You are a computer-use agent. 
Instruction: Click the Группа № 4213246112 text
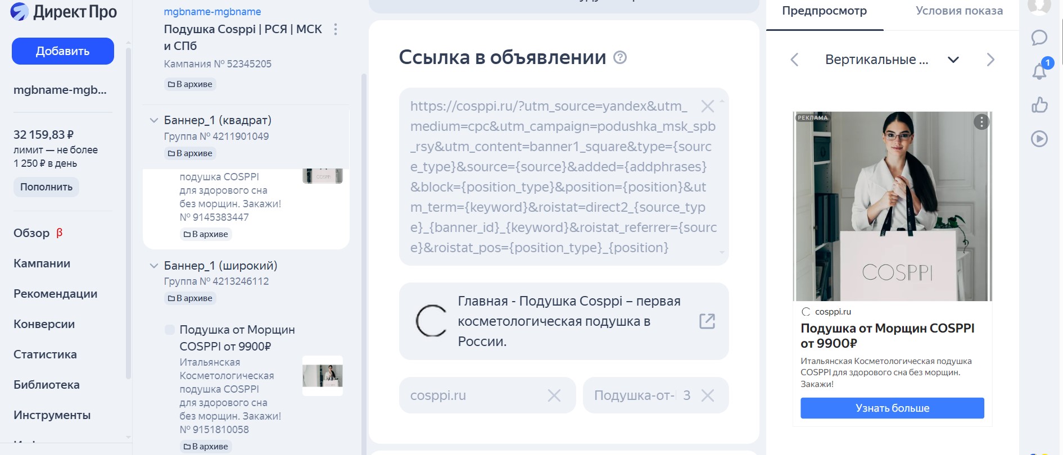click(216, 281)
